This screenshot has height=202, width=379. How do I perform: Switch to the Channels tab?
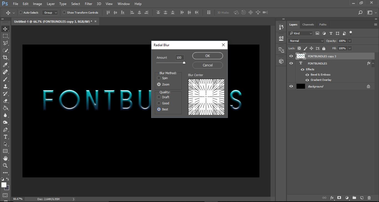click(308, 25)
